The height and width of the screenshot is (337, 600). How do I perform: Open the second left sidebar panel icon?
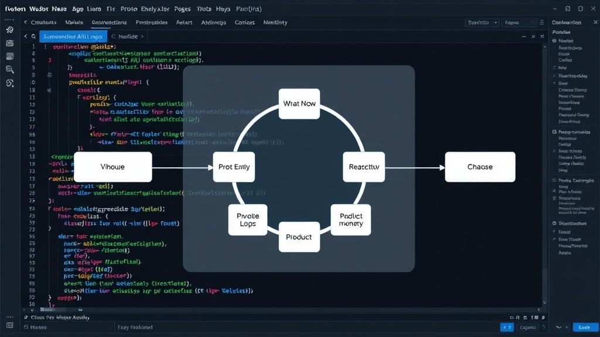pos(10,43)
